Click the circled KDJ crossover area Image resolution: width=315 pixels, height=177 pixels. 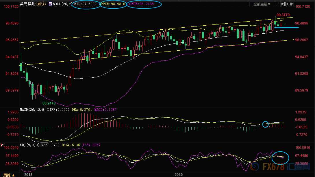point(280,157)
